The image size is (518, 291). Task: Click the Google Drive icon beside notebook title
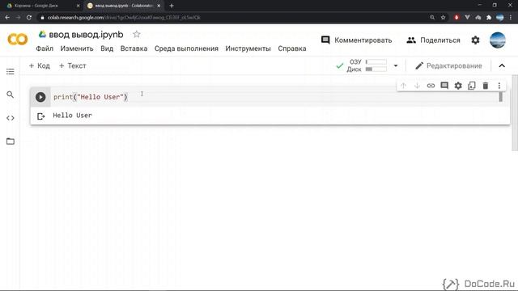click(x=42, y=34)
